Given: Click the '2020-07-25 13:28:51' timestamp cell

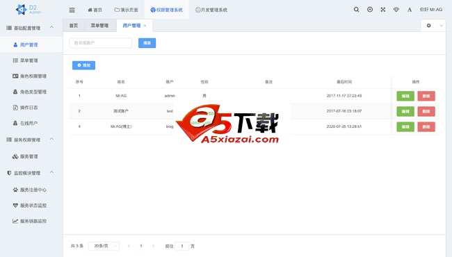Looking at the screenshot, I should [344, 126].
